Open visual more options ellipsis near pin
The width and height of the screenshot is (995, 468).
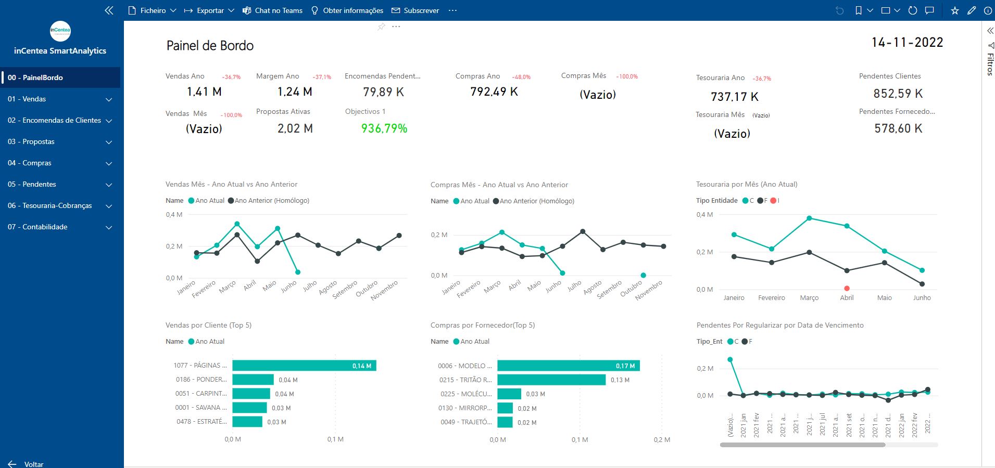396,27
